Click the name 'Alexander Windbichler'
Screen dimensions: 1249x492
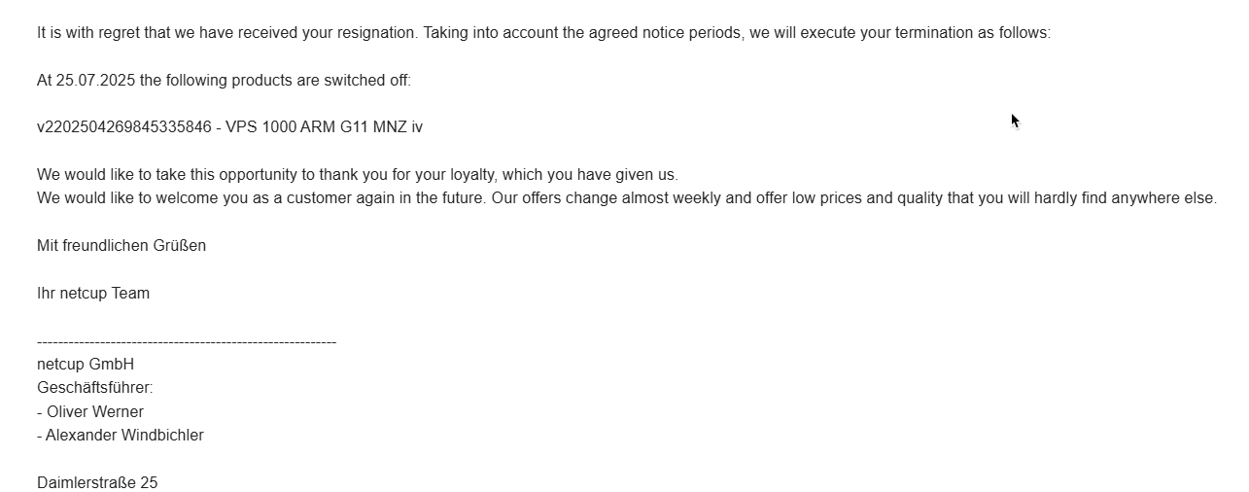[x=124, y=436]
